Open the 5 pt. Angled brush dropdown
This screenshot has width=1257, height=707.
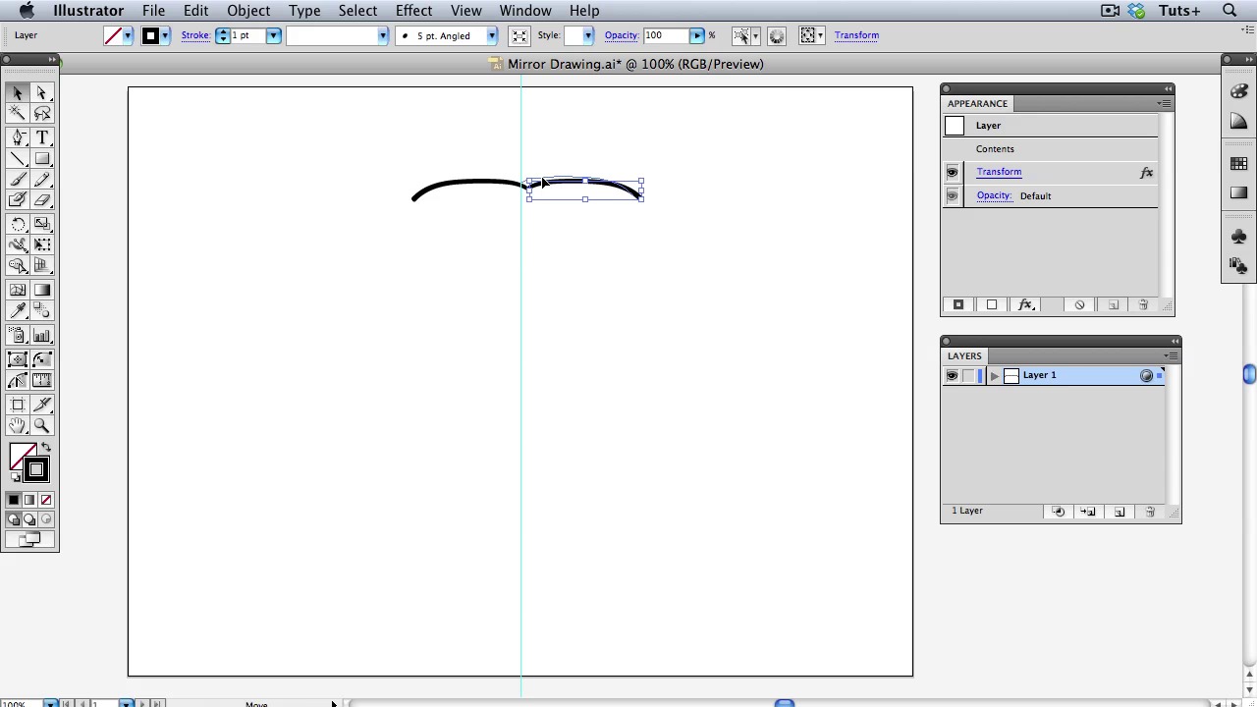point(491,36)
